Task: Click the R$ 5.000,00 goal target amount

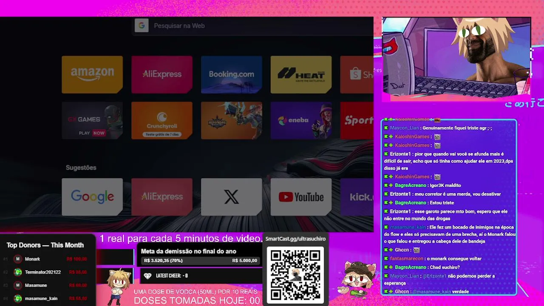Action: coord(245,261)
